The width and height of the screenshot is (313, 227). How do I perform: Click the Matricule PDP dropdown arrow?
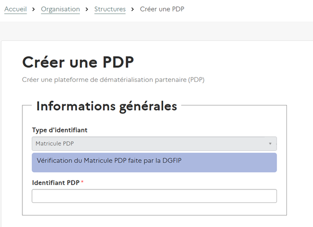click(x=270, y=144)
